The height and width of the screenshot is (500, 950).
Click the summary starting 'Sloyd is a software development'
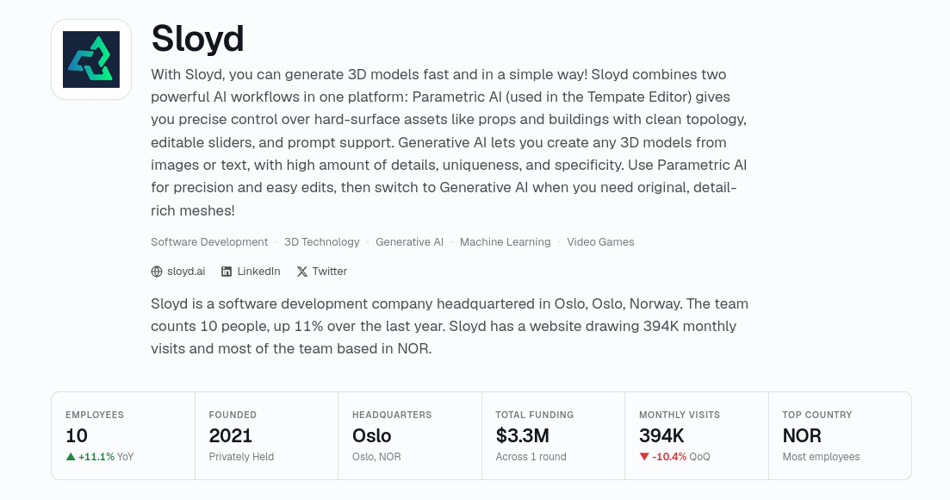(x=450, y=326)
